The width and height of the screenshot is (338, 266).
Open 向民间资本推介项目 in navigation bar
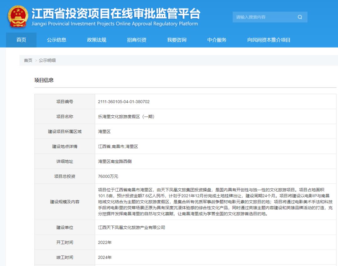pos(269,40)
